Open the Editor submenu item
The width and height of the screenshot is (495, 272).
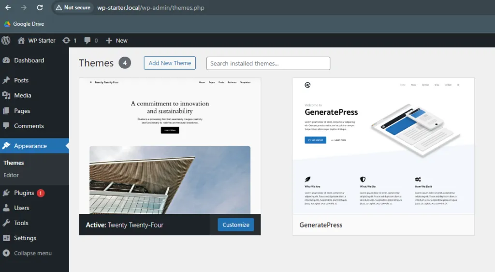point(11,175)
